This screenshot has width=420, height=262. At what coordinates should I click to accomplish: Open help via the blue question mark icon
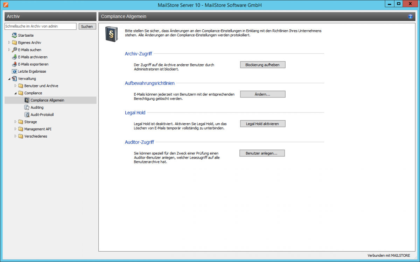411,16
